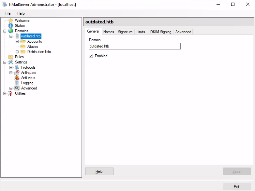Select Accounts label in tree

coord(35,41)
